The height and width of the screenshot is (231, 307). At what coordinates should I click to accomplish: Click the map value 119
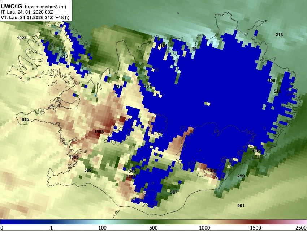[x=64, y=56]
